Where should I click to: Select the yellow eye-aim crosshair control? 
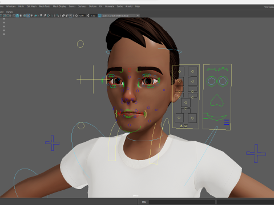tap(93, 80)
